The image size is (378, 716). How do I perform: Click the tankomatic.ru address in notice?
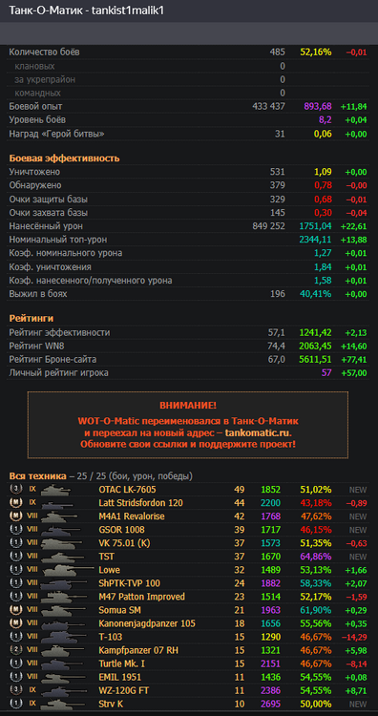(x=258, y=432)
